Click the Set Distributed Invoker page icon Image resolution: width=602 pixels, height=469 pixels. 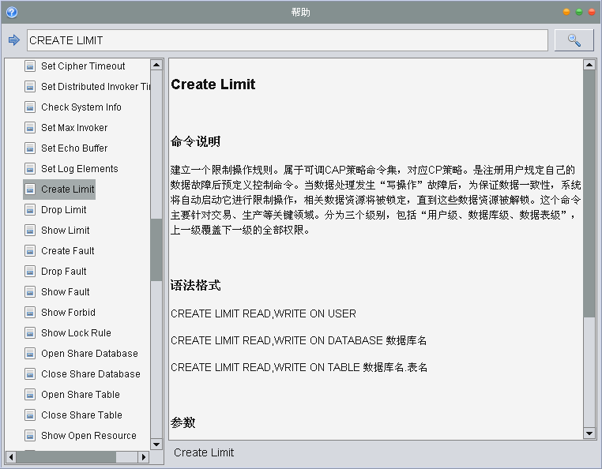click(30, 86)
